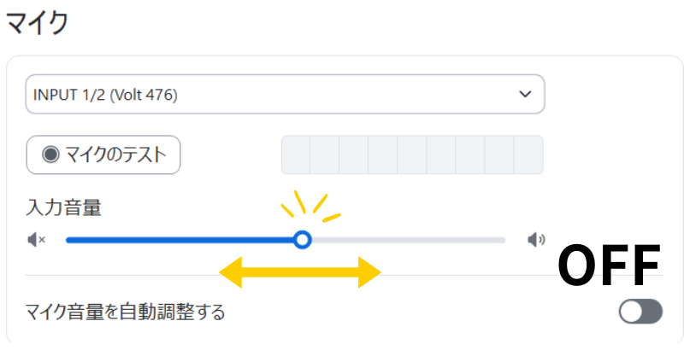The height and width of the screenshot is (350, 684).
Task: Click the middle of the mic level meter
Action: click(412, 155)
